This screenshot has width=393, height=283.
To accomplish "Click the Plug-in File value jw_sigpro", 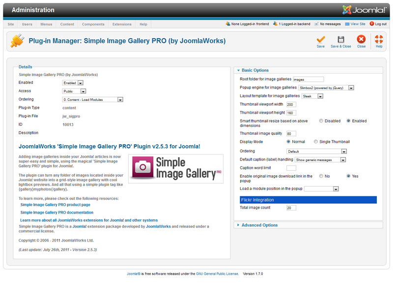I will 71,116.
